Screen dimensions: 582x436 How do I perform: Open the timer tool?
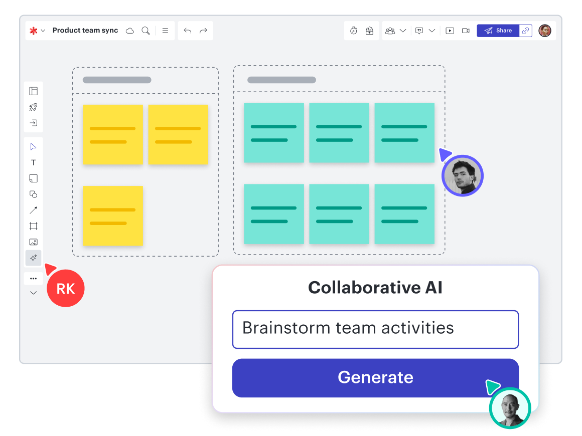tap(354, 31)
